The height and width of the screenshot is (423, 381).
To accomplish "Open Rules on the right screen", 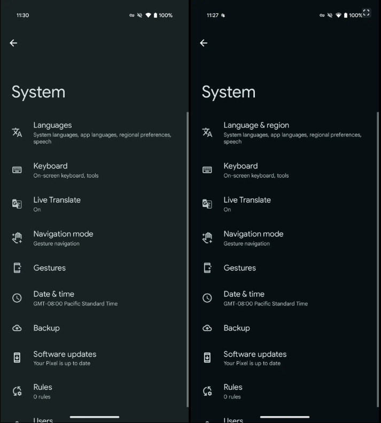I will pos(284,391).
